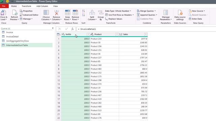Open the Sales column filter dropdown
The image size is (216, 121).
[146, 34]
